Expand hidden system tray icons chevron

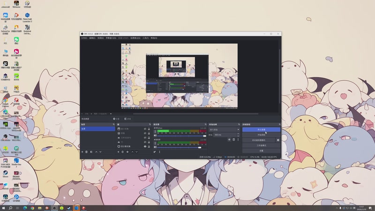[x=337, y=208]
